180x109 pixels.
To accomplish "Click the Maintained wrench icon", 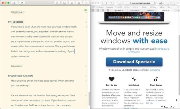I will 134,79.
